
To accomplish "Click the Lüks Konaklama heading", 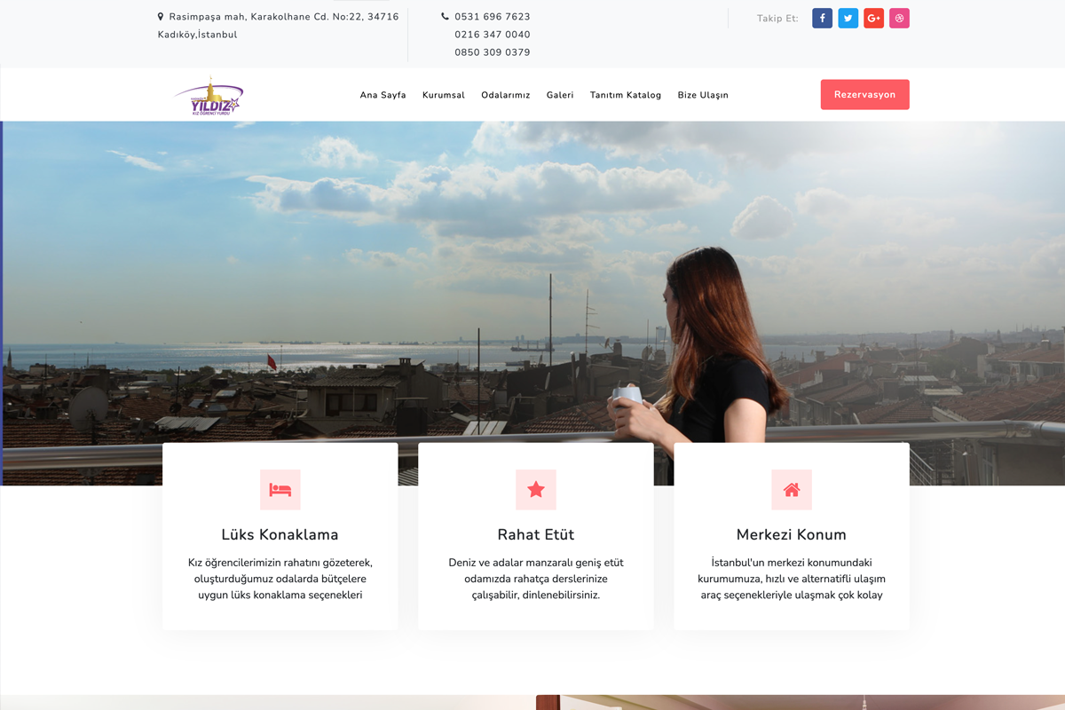I will pos(280,534).
